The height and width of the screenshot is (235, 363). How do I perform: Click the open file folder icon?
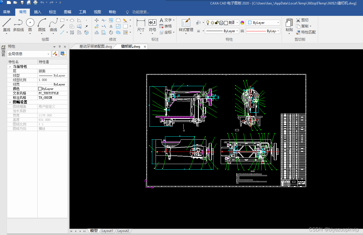coord(15,2)
